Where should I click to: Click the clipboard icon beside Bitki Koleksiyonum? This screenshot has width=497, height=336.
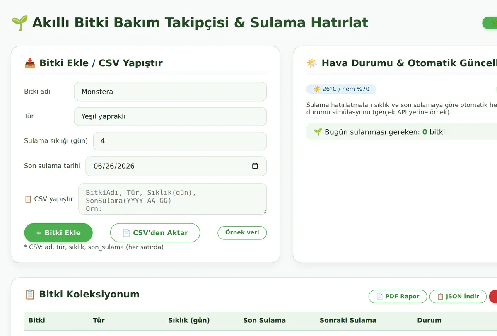point(30,295)
